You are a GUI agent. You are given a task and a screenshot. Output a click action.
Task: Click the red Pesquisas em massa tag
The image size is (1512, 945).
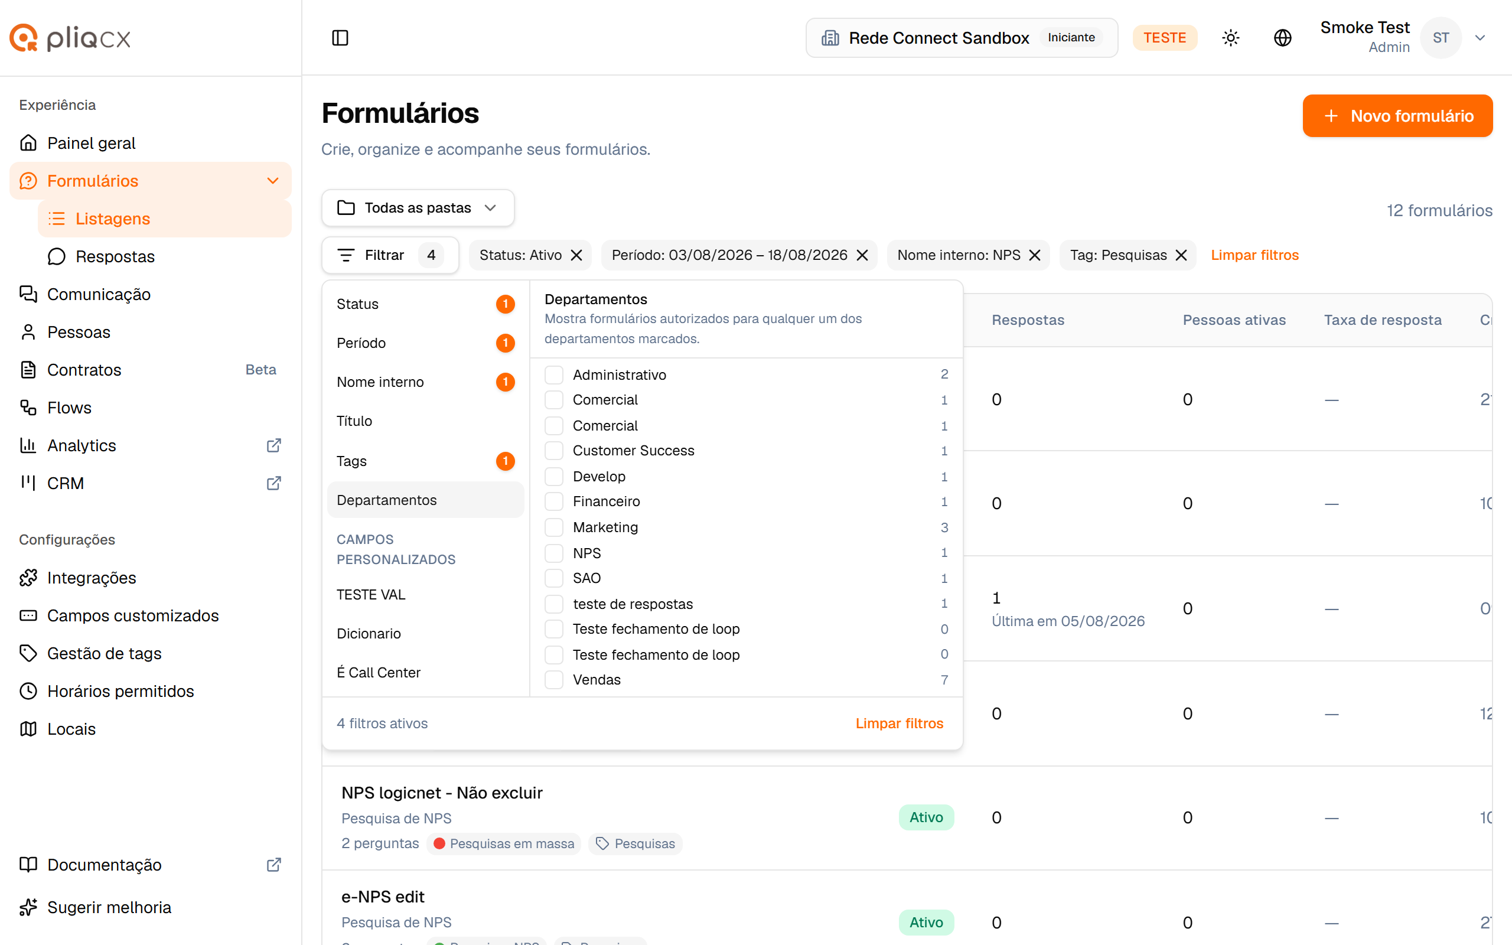point(504,844)
